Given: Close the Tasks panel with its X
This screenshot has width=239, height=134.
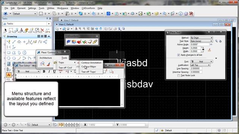Looking at the screenshot, I should click(x=50, y=19).
